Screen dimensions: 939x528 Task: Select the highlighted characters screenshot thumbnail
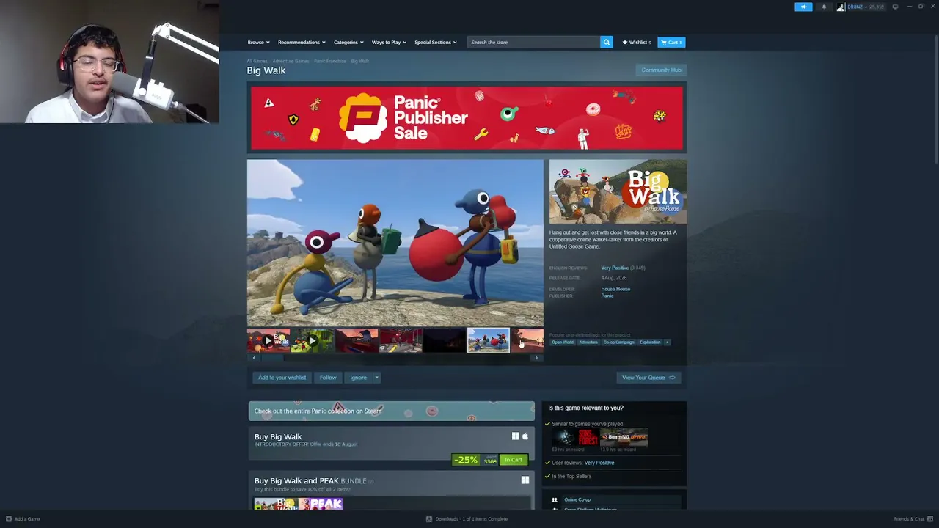coord(489,340)
